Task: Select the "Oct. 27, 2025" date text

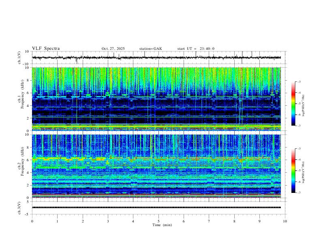Action: click(x=113, y=49)
